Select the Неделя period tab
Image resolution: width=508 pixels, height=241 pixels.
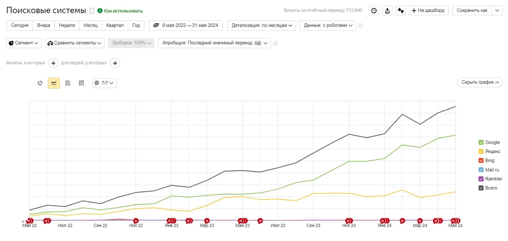(67, 26)
